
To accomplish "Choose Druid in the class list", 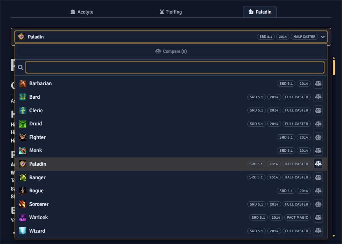I will click(171, 124).
